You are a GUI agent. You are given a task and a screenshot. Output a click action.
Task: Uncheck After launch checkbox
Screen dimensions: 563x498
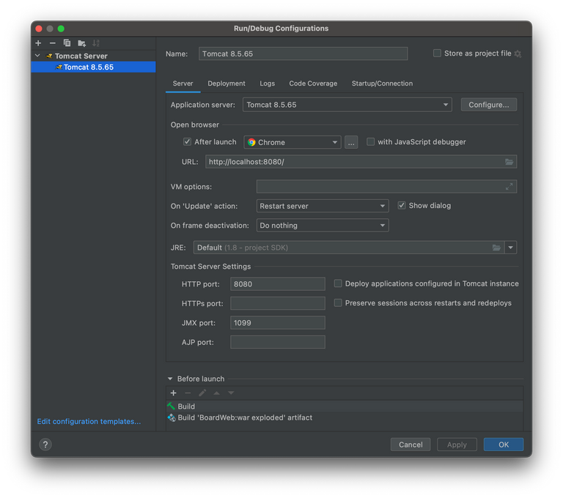(x=187, y=142)
